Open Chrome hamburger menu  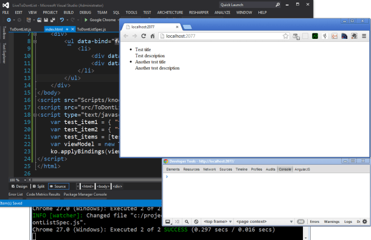(x=364, y=36)
